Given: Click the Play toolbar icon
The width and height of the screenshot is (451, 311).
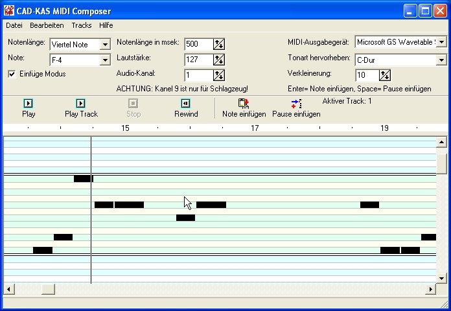Looking at the screenshot, I should 29,103.
